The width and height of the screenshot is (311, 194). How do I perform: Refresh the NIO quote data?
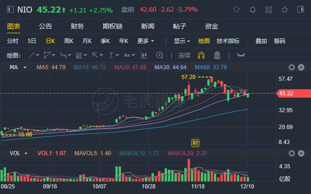[236, 9]
